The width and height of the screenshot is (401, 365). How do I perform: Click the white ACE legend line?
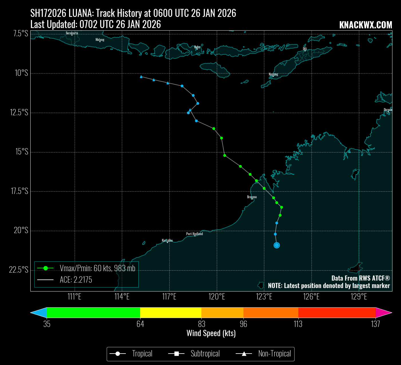(45, 280)
